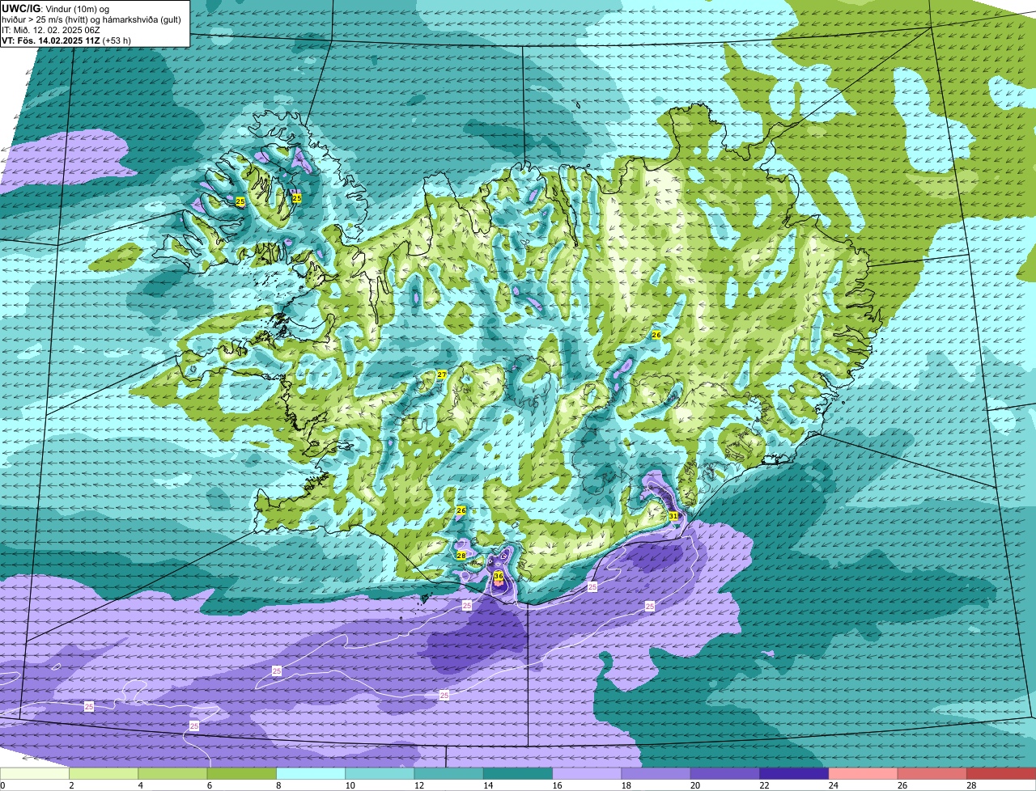The height and width of the screenshot is (791, 1036).
Task: Click the medium teal 12–14 legend swatch
Action: pos(449,773)
